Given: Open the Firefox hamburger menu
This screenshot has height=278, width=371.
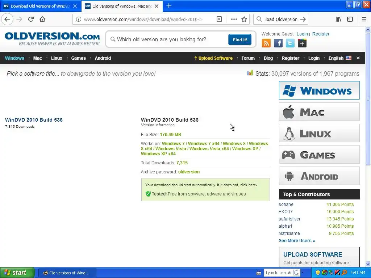Looking at the screenshot, I should (x=364, y=20).
